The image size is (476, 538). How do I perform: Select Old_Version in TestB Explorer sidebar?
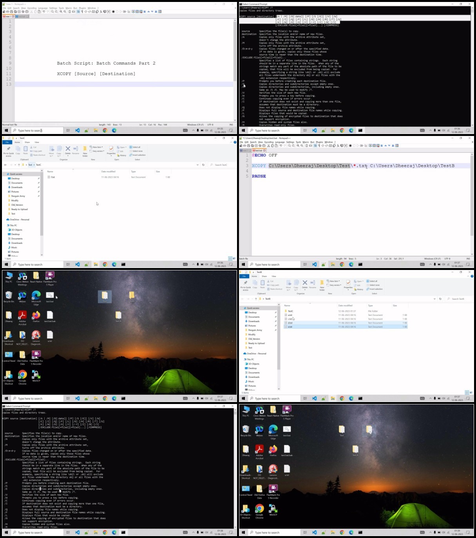(254, 339)
